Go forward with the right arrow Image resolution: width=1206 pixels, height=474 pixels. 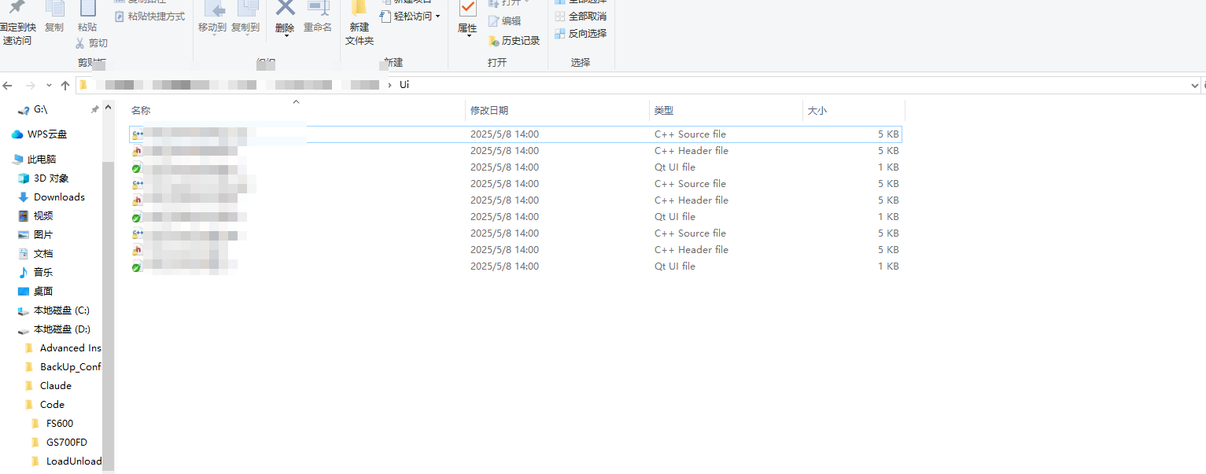(x=30, y=85)
